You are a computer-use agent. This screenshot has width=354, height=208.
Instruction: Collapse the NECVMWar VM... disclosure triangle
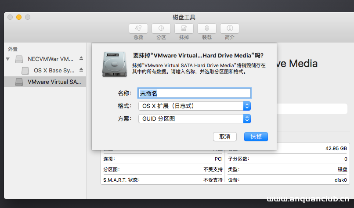coord(8,59)
